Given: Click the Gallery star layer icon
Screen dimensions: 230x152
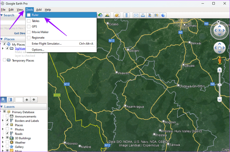Looking at the screenshot, I should coord(12,147).
